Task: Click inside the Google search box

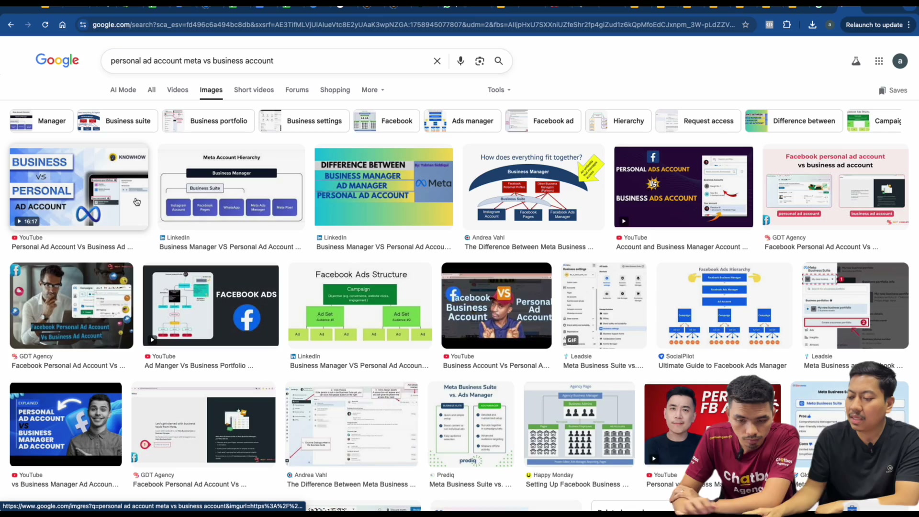Action: pos(268,61)
